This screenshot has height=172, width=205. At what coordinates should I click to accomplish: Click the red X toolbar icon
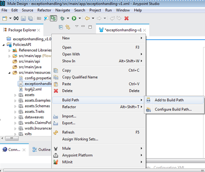tap(126, 18)
